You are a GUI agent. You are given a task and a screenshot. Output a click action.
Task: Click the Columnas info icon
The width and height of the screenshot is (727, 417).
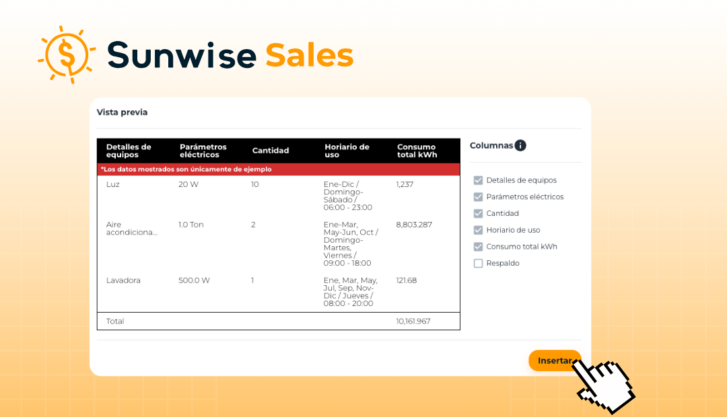point(520,145)
